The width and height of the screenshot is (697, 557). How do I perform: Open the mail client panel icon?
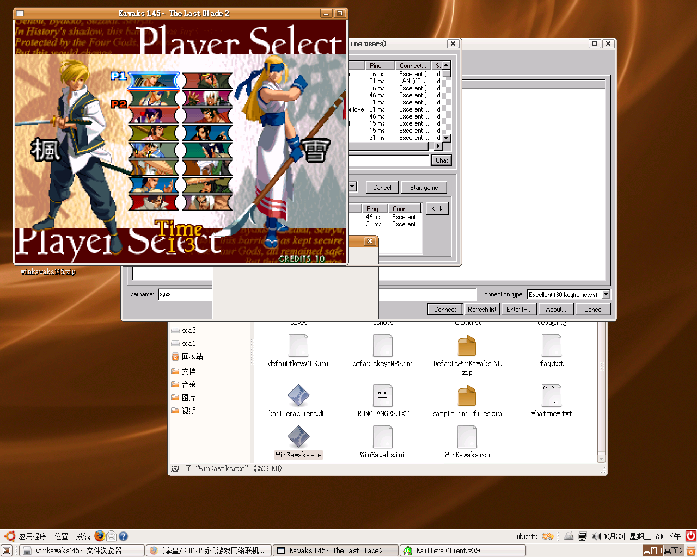(x=112, y=536)
